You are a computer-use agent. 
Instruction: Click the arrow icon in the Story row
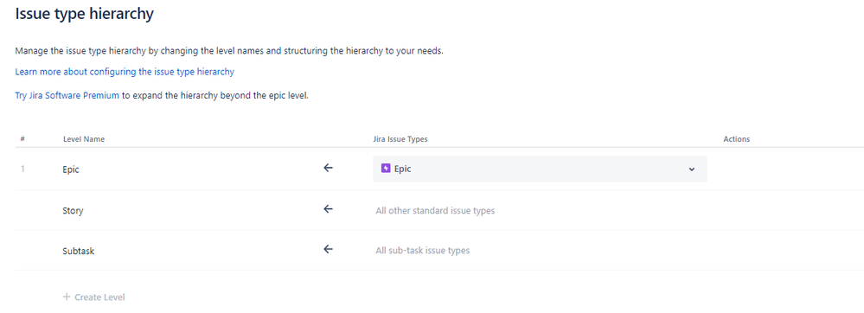[329, 209]
